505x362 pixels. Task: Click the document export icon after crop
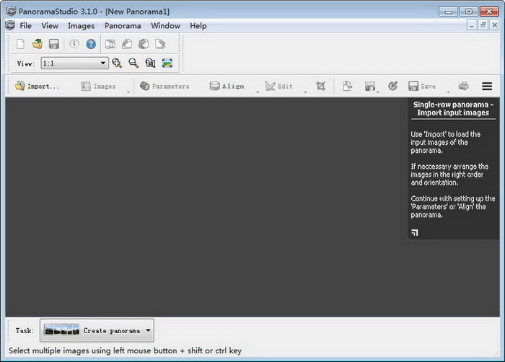point(348,86)
